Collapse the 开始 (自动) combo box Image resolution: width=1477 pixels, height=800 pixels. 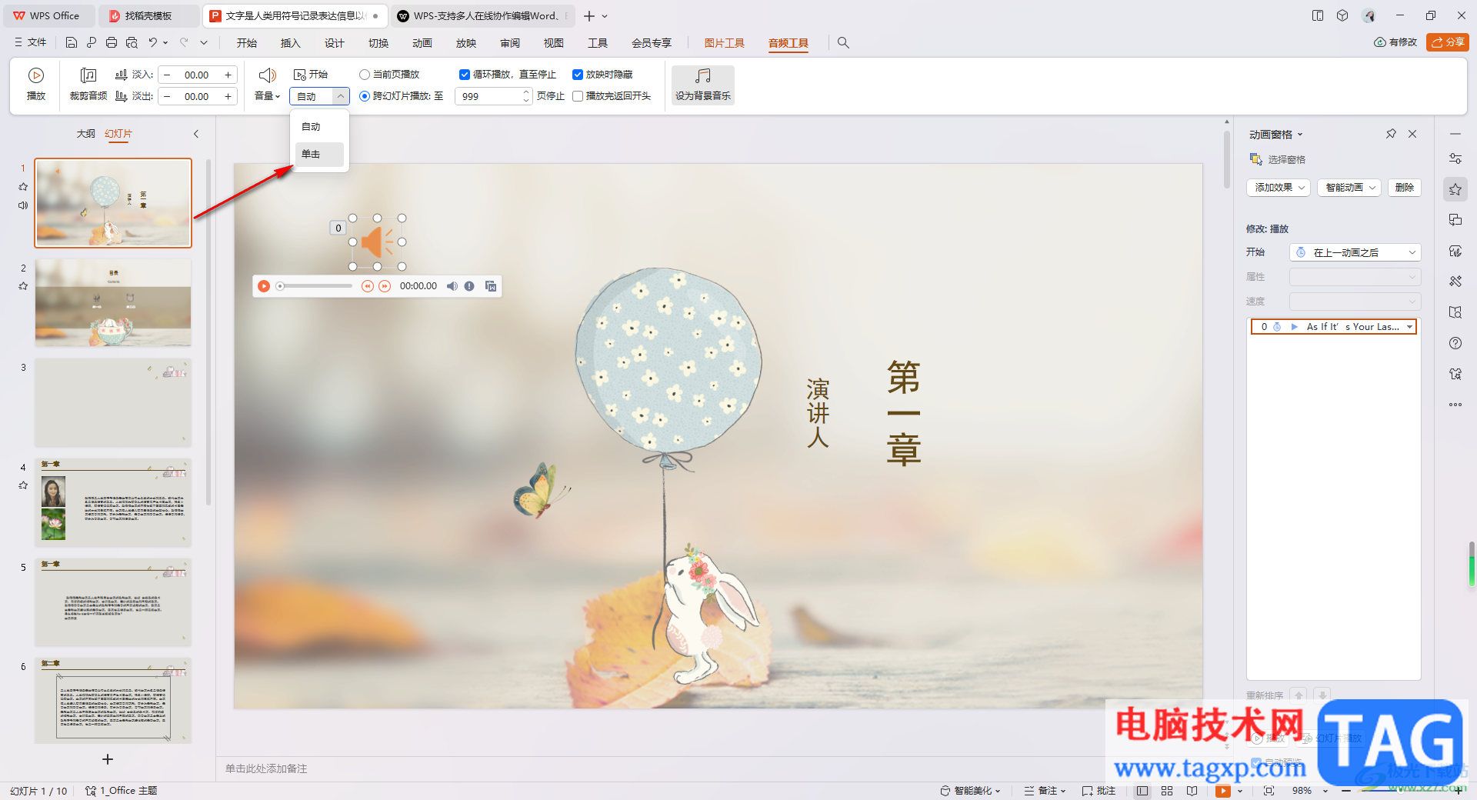(x=340, y=96)
